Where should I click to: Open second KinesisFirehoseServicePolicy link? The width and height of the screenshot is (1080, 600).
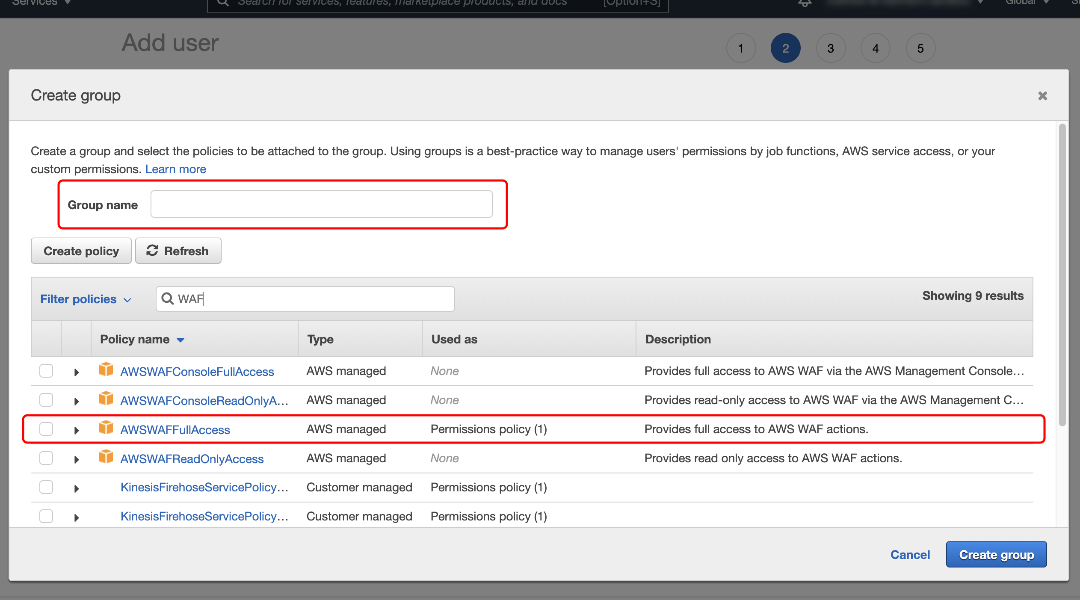204,516
